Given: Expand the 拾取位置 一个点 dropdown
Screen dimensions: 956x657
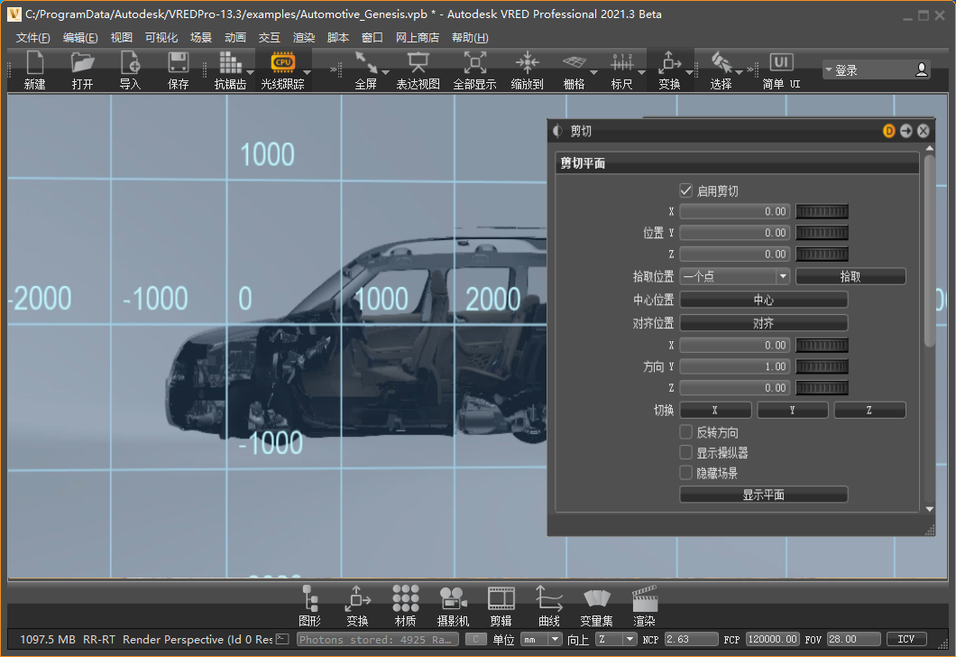Looking at the screenshot, I should (x=734, y=277).
